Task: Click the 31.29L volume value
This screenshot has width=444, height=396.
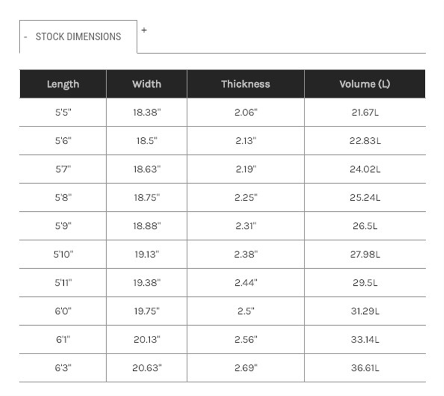Action: click(365, 311)
